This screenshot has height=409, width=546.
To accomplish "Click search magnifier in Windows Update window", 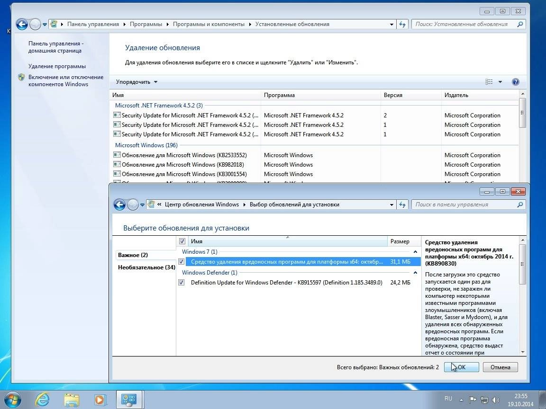I will [520, 205].
